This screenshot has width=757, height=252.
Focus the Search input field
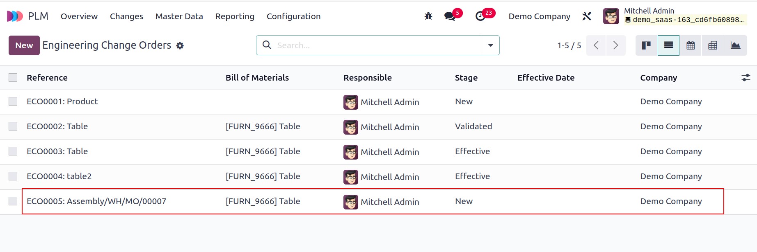coord(377,45)
